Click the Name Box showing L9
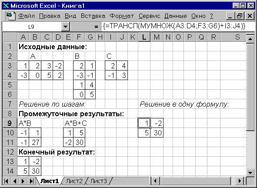 tap(32, 27)
